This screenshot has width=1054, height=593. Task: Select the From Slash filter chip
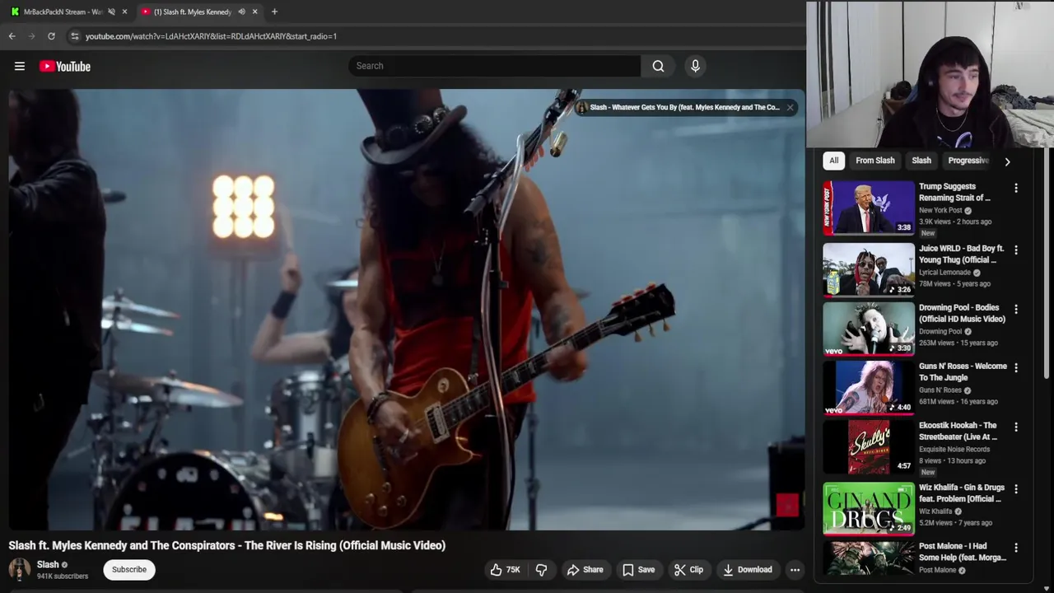(874, 161)
